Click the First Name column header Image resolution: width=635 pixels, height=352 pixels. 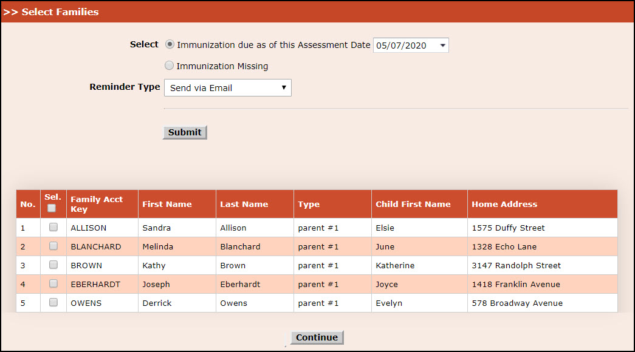pos(166,205)
